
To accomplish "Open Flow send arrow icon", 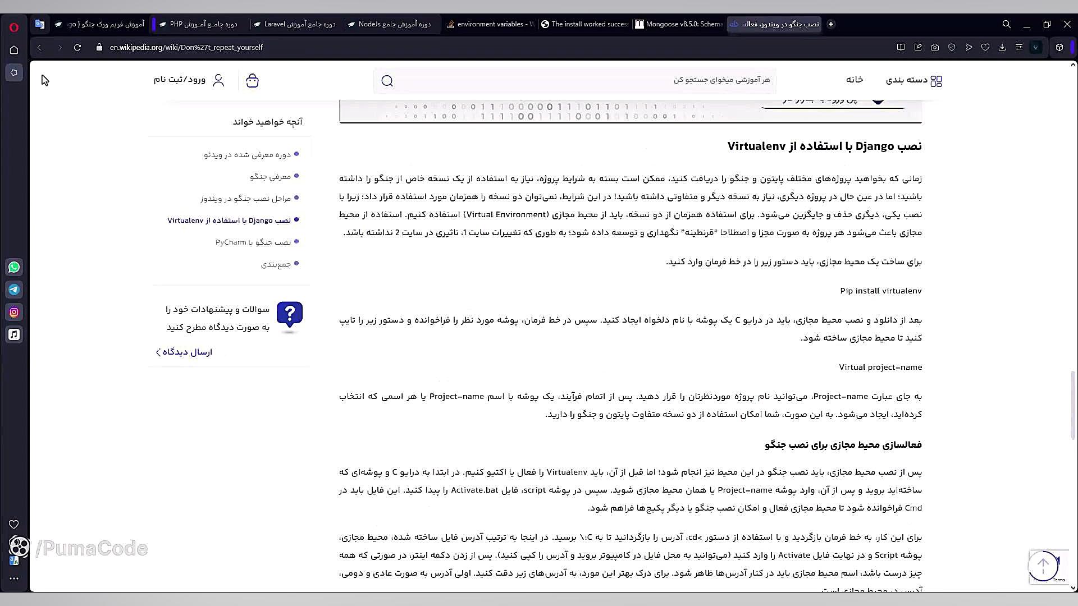I will [x=969, y=48].
